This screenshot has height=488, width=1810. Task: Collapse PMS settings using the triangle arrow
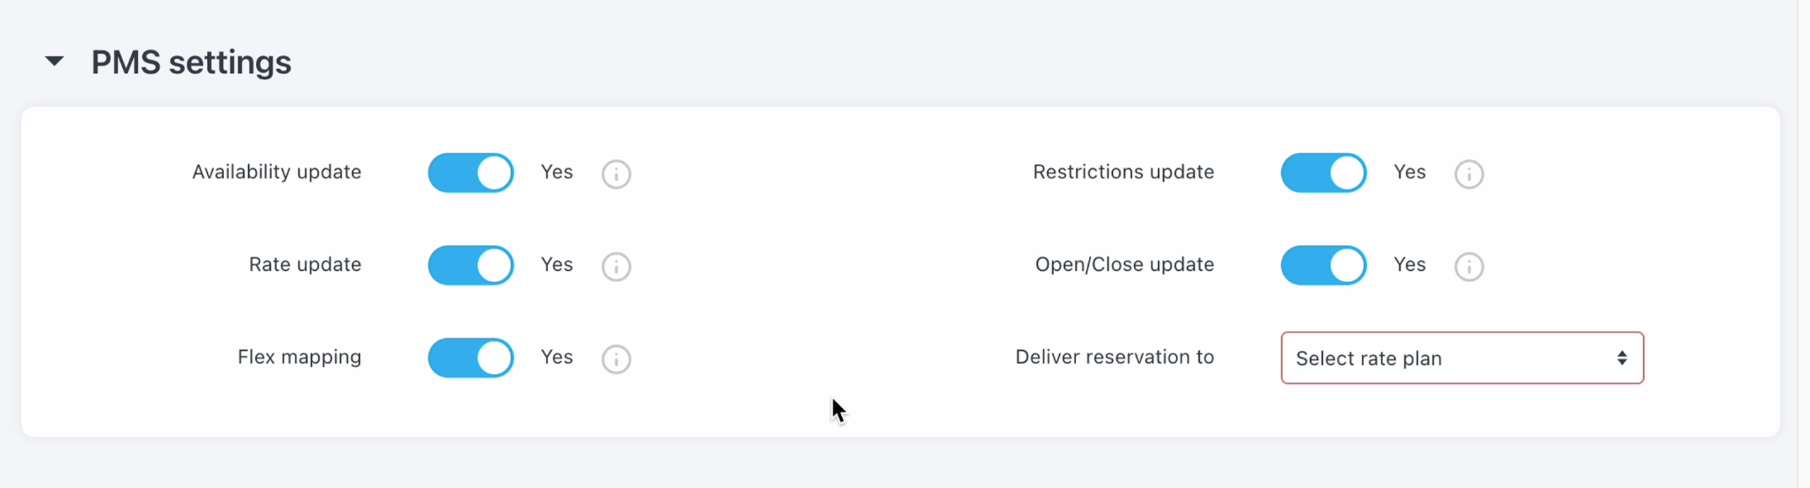[x=54, y=62]
